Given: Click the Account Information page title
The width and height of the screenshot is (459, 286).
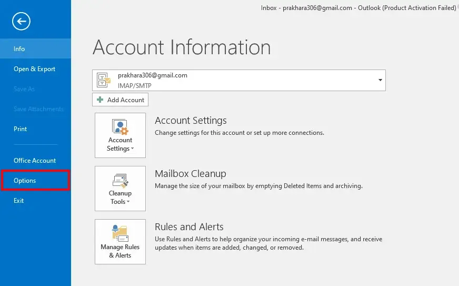Looking at the screenshot, I should tap(182, 47).
